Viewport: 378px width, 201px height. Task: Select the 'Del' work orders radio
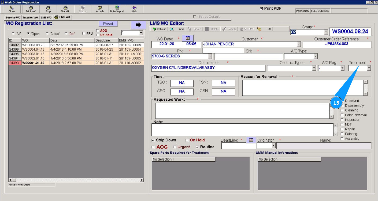(66, 34)
